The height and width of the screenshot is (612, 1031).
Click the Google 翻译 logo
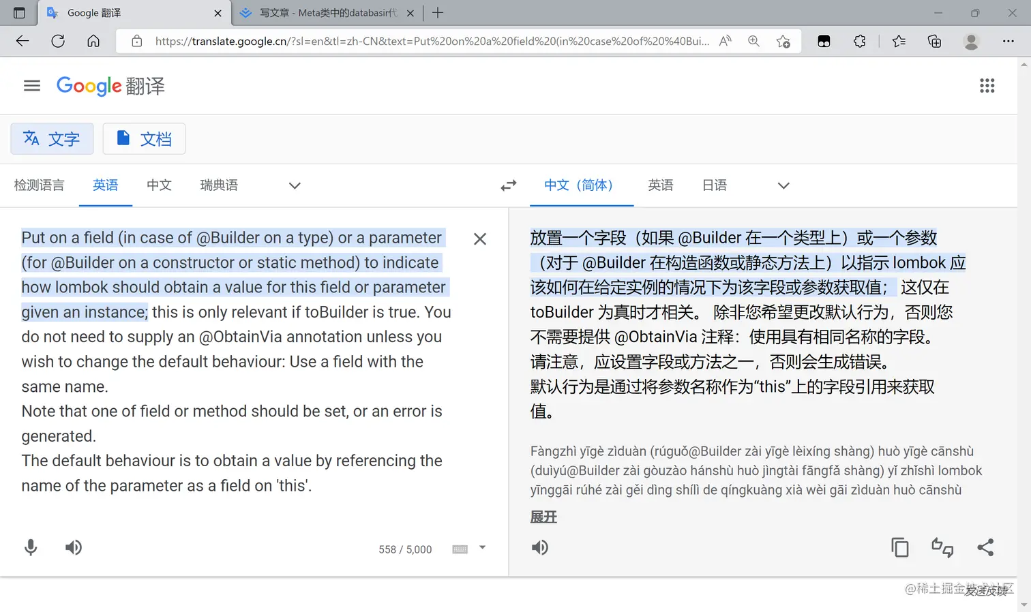click(x=110, y=86)
